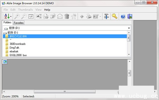Click the blue help question mark icon

[x=123, y=17]
